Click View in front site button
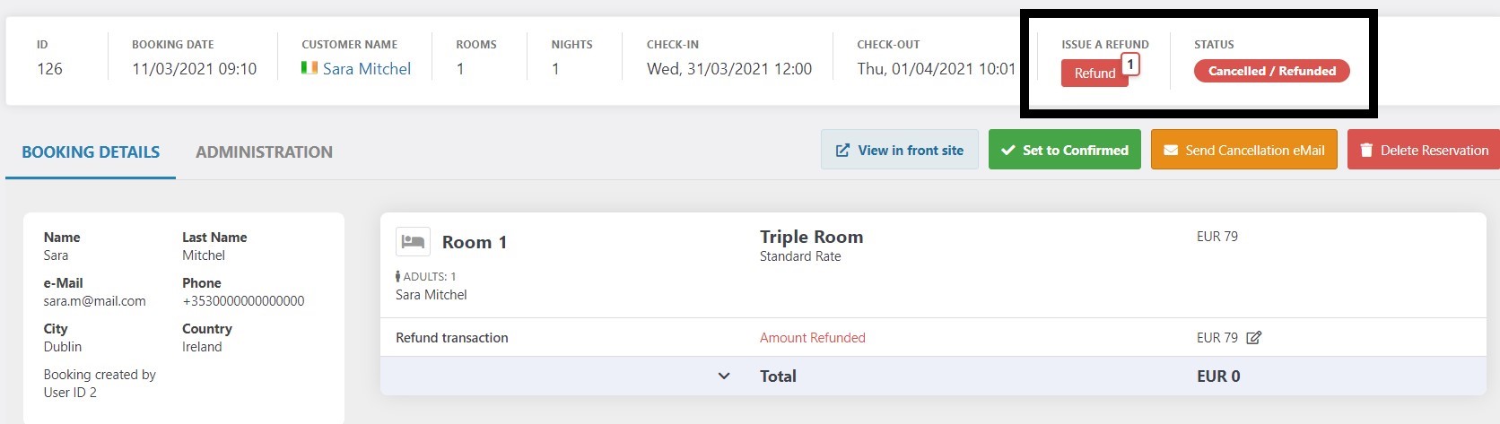The height and width of the screenshot is (424, 1500). [x=900, y=150]
